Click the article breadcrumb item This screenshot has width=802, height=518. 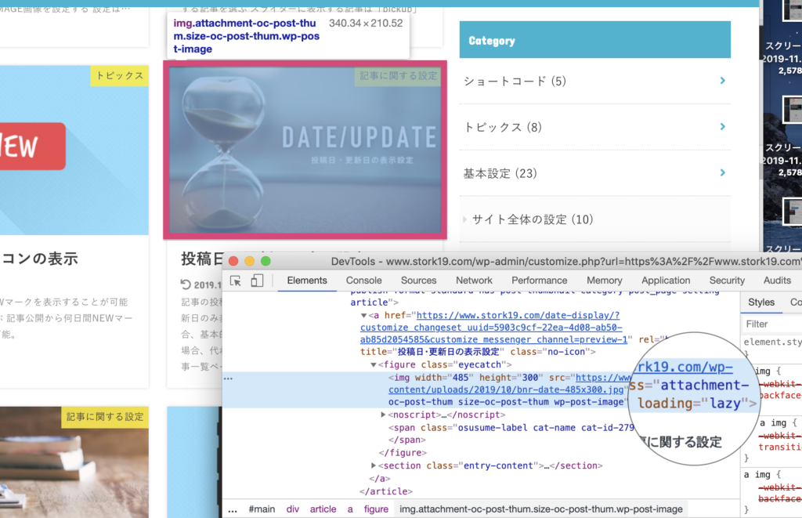pos(323,509)
